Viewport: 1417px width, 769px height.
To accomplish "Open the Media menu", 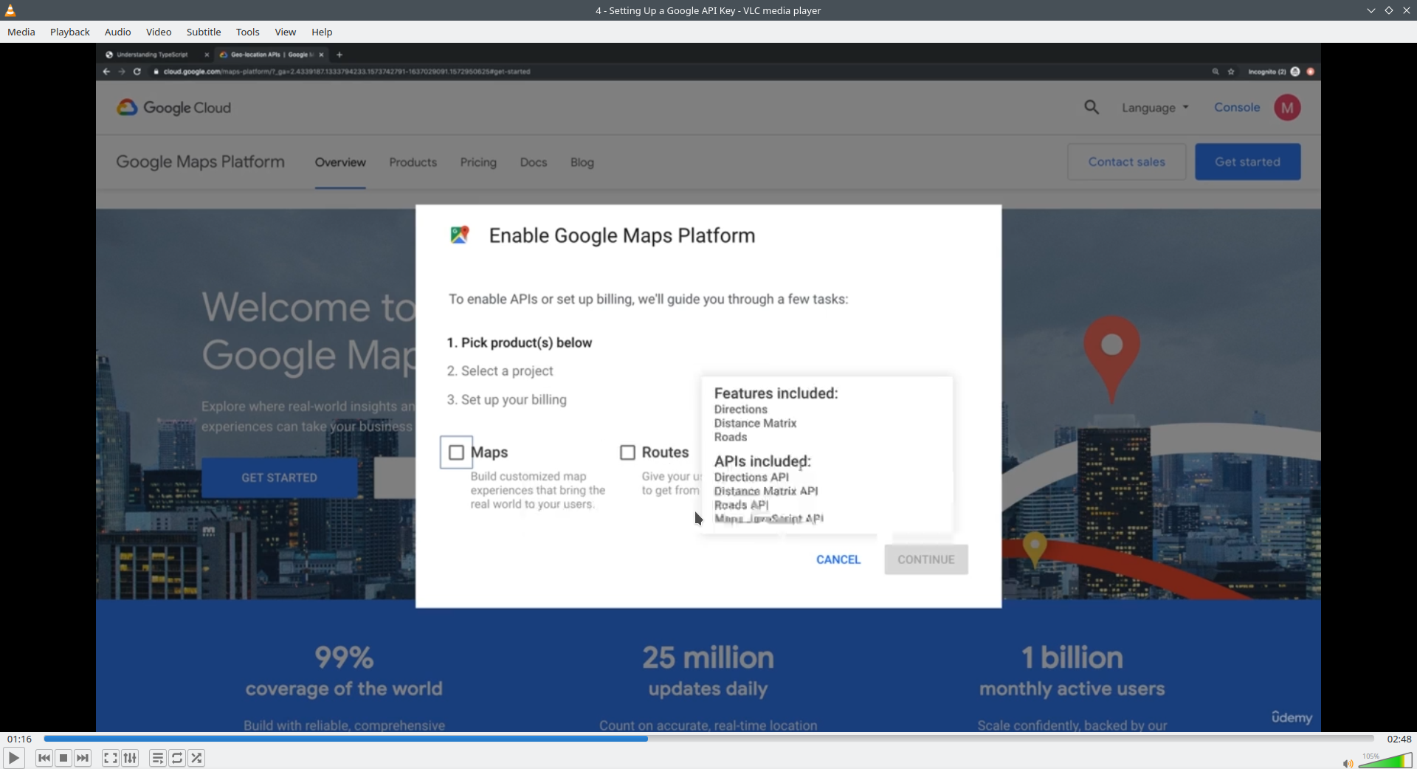I will [x=21, y=32].
